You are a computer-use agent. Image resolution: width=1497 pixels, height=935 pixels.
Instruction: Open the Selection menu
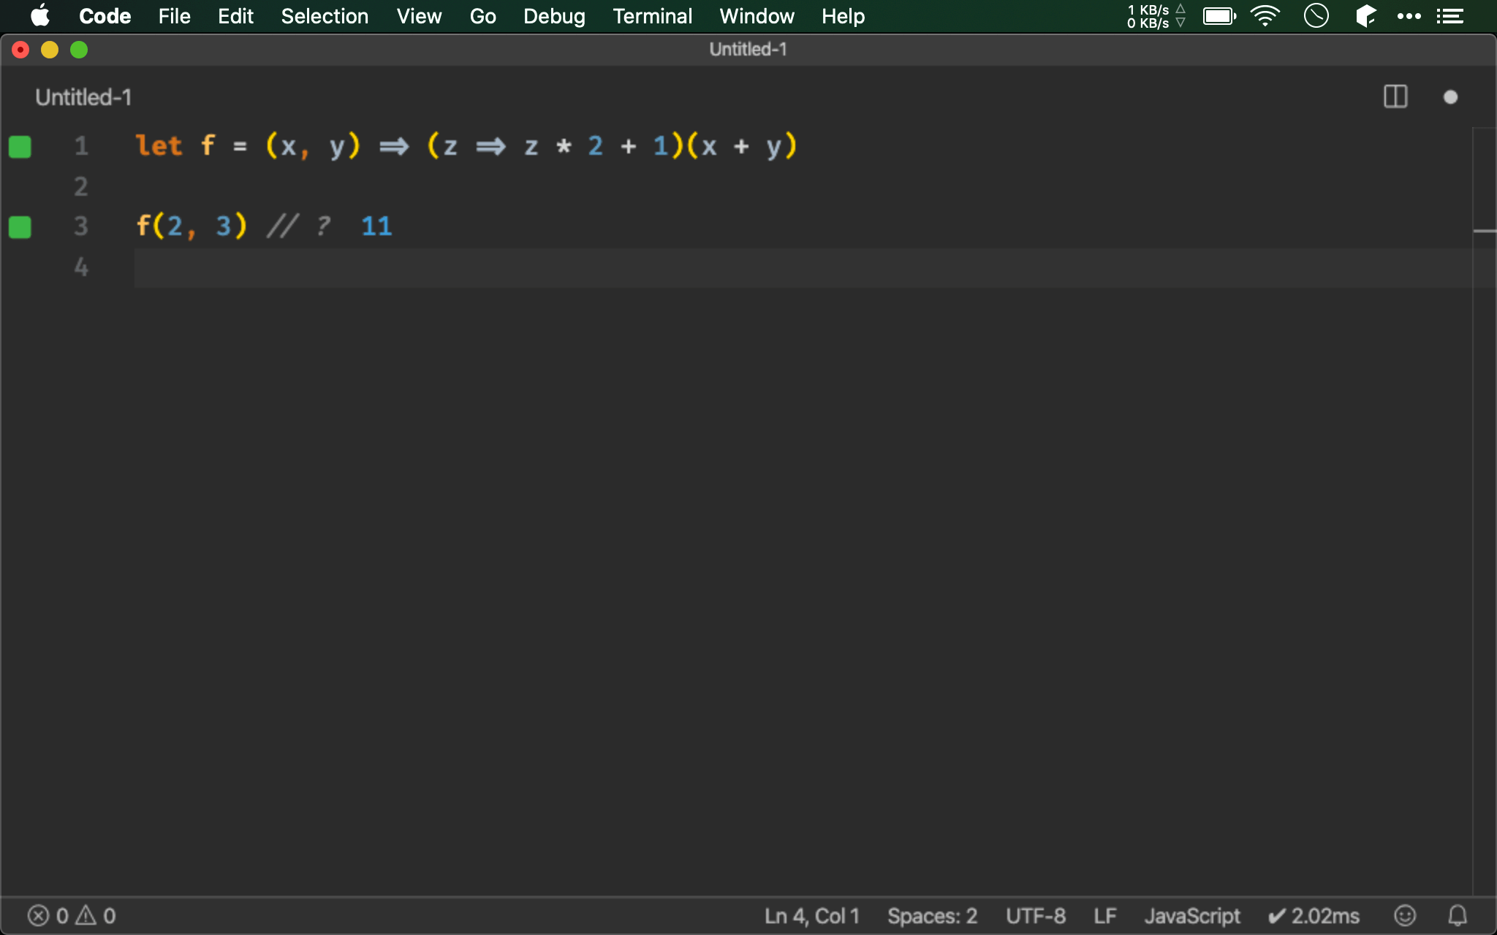point(325,16)
